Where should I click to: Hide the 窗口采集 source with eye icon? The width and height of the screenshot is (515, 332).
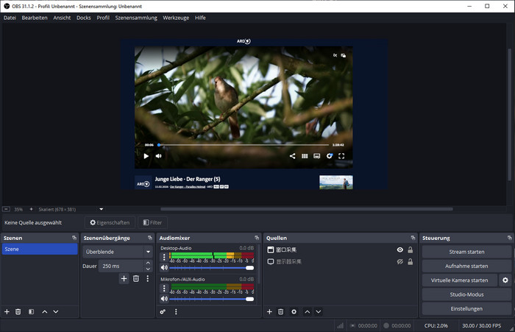click(x=400, y=250)
